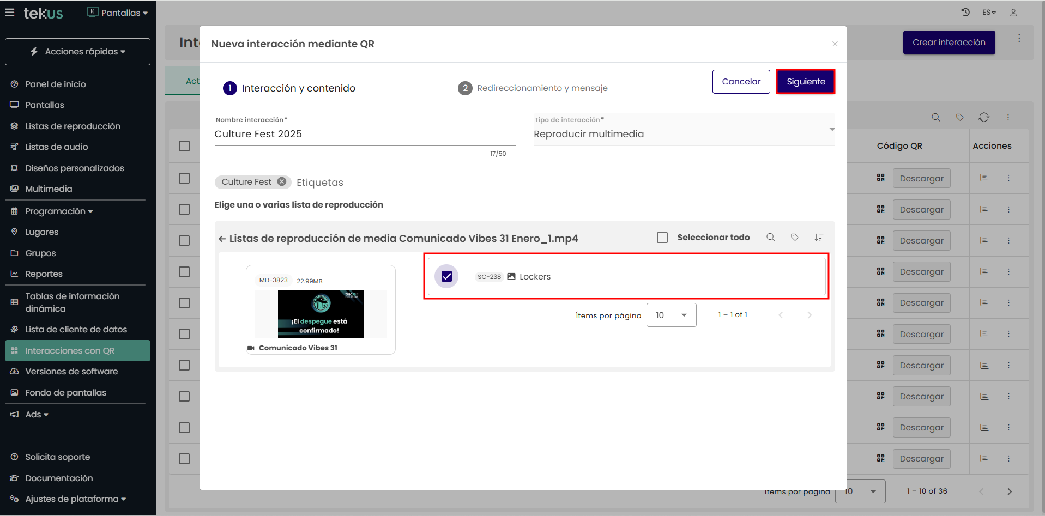Uncheck the Lockers playlist checkbox
Viewport: 1045px width, 516px height.
pyautogui.click(x=446, y=276)
